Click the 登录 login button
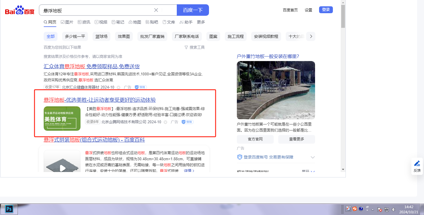424x215 pixels. tap(326, 10)
